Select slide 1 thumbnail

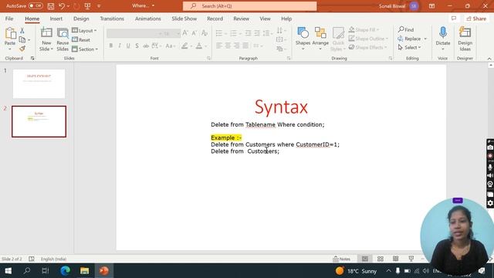tap(39, 83)
